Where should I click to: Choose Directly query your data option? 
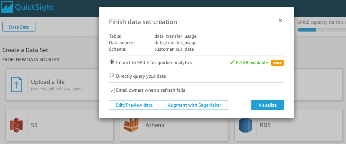[112, 75]
